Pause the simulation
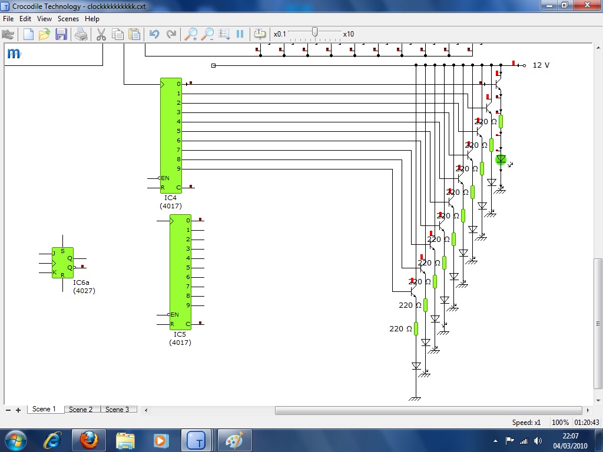 [x=240, y=34]
